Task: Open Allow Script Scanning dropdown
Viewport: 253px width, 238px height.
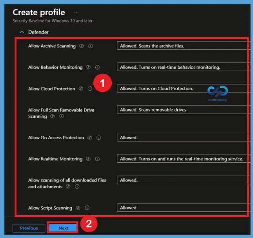Action: 184,207
